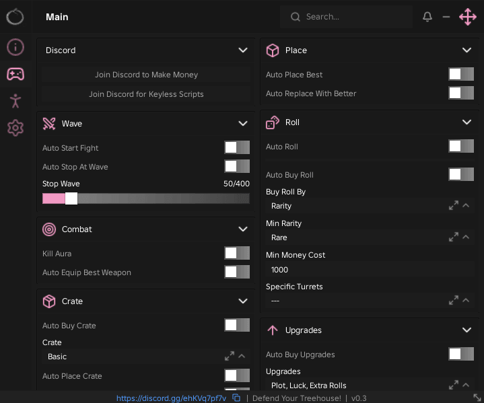Enable Auto Buy Upgrades
Screen dimensions: 484x403
[461, 354]
